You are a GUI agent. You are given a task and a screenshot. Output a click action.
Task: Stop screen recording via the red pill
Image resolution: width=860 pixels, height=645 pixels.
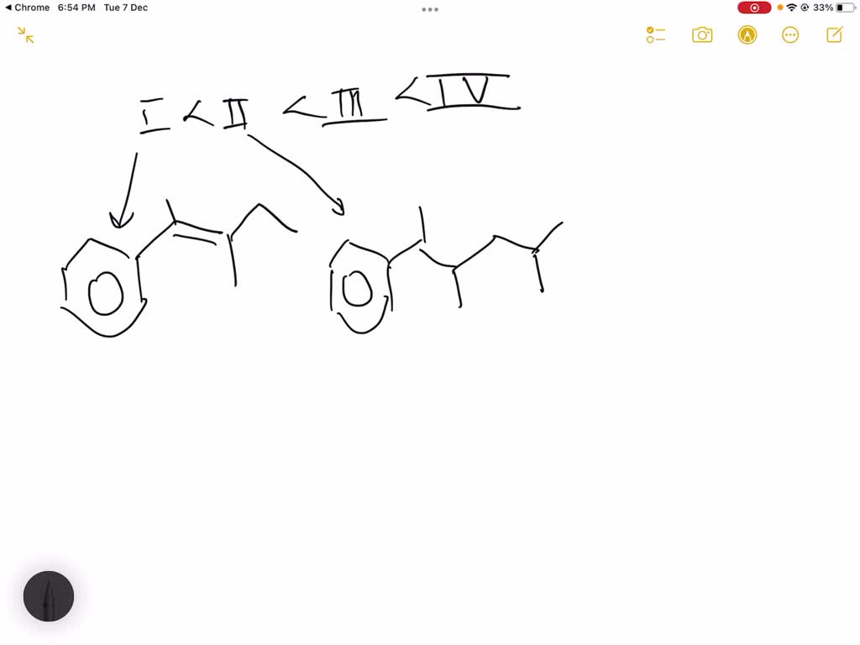753,8
